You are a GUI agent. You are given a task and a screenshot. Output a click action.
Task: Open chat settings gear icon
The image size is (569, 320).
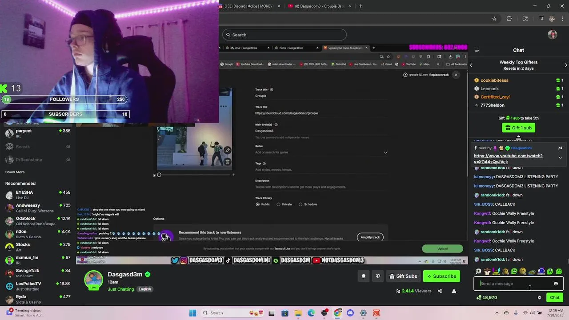pos(539,298)
